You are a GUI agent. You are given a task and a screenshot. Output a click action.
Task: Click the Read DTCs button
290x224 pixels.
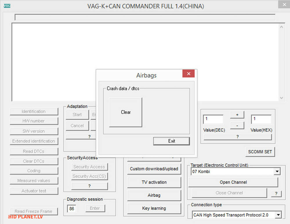pos(34,151)
